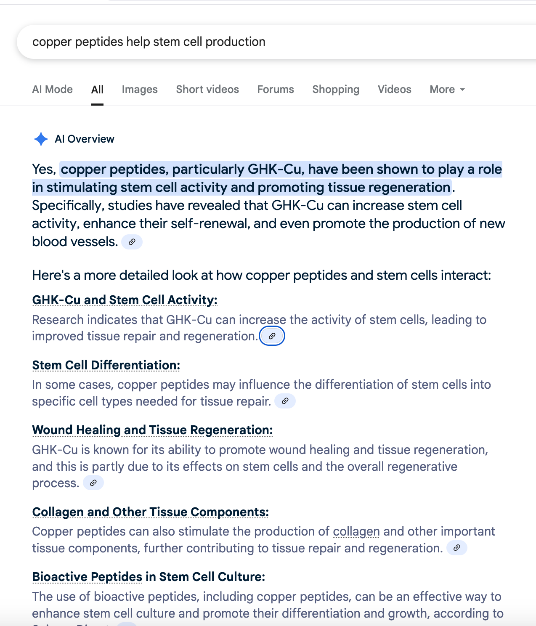Switch to AI Mode tab
Screen dimensions: 536x626
click(53, 90)
